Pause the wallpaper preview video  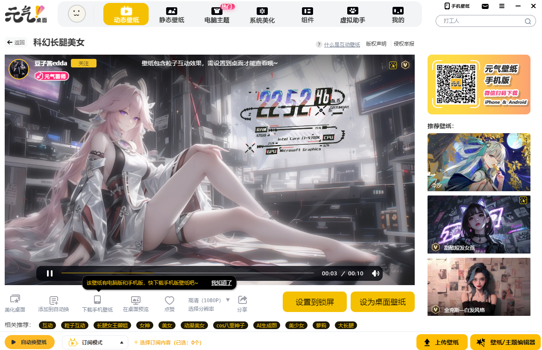(50, 274)
